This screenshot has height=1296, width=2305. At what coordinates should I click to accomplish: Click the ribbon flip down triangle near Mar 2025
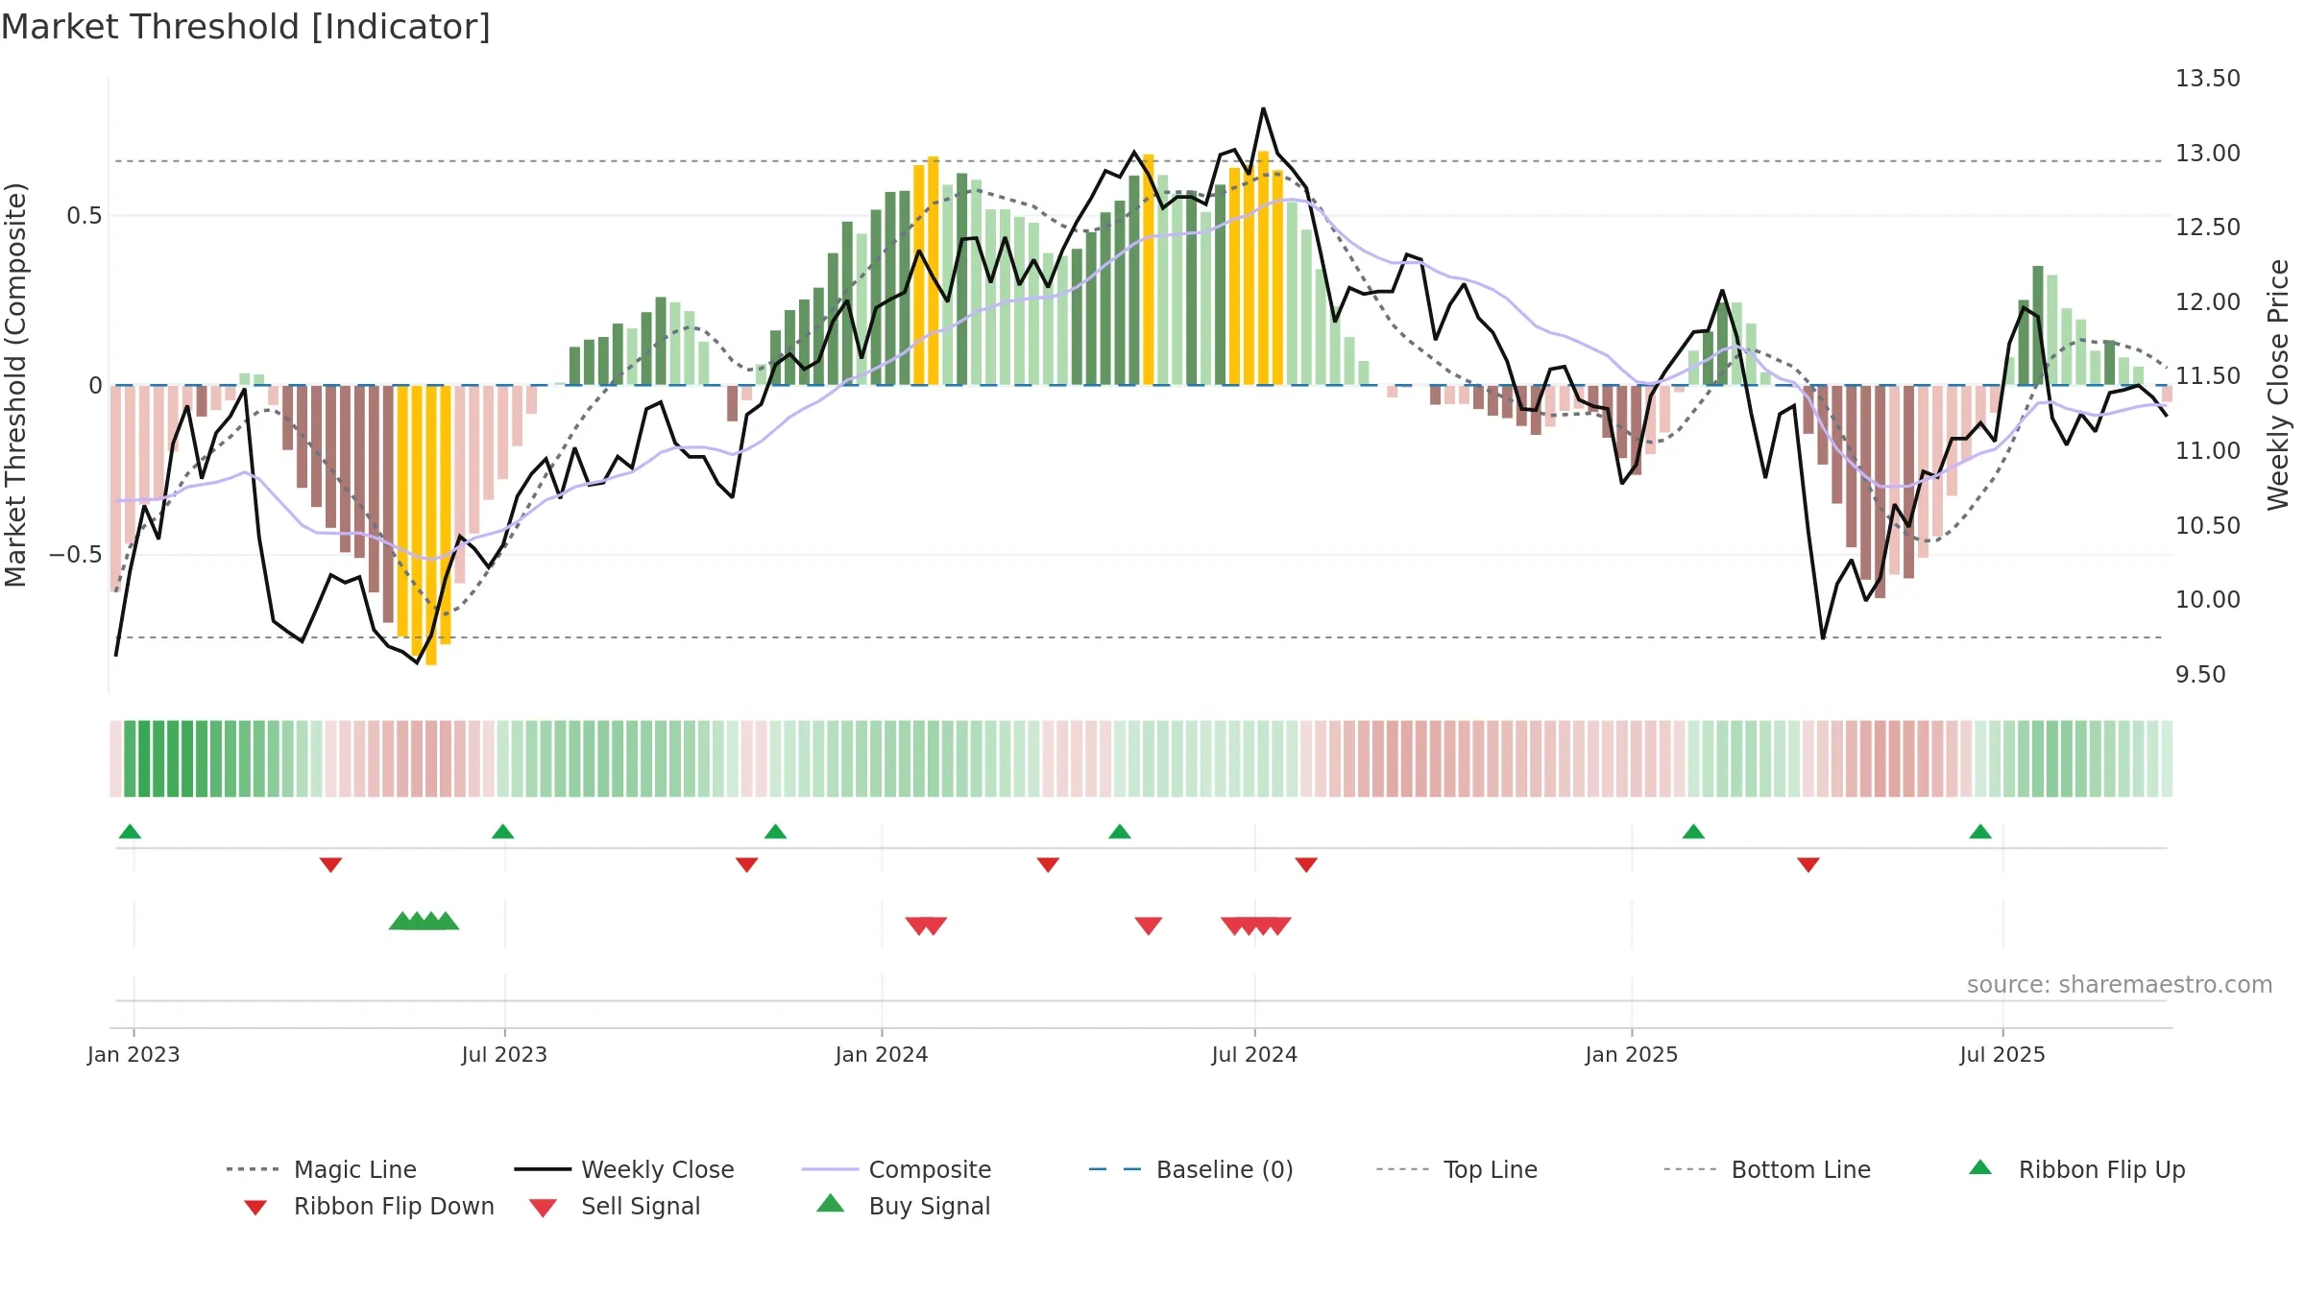(1808, 865)
